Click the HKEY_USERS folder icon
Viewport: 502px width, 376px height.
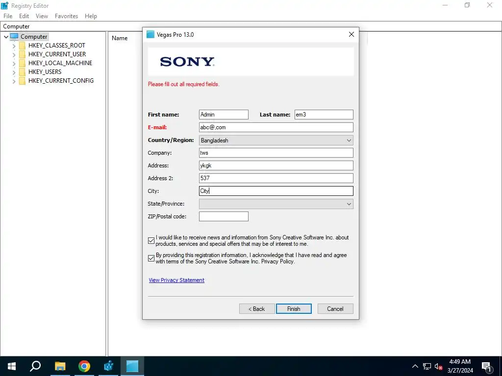22,72
